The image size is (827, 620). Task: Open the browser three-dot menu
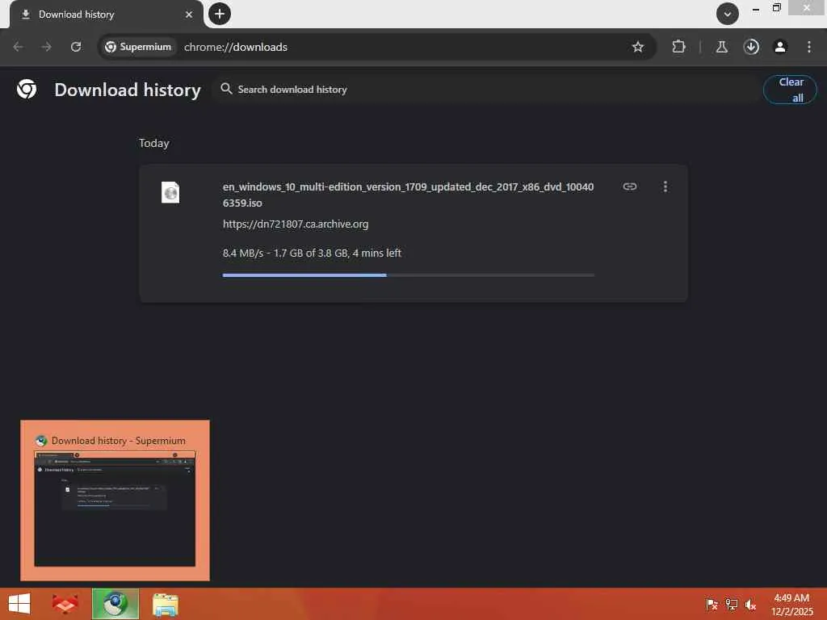coord(809,47)
